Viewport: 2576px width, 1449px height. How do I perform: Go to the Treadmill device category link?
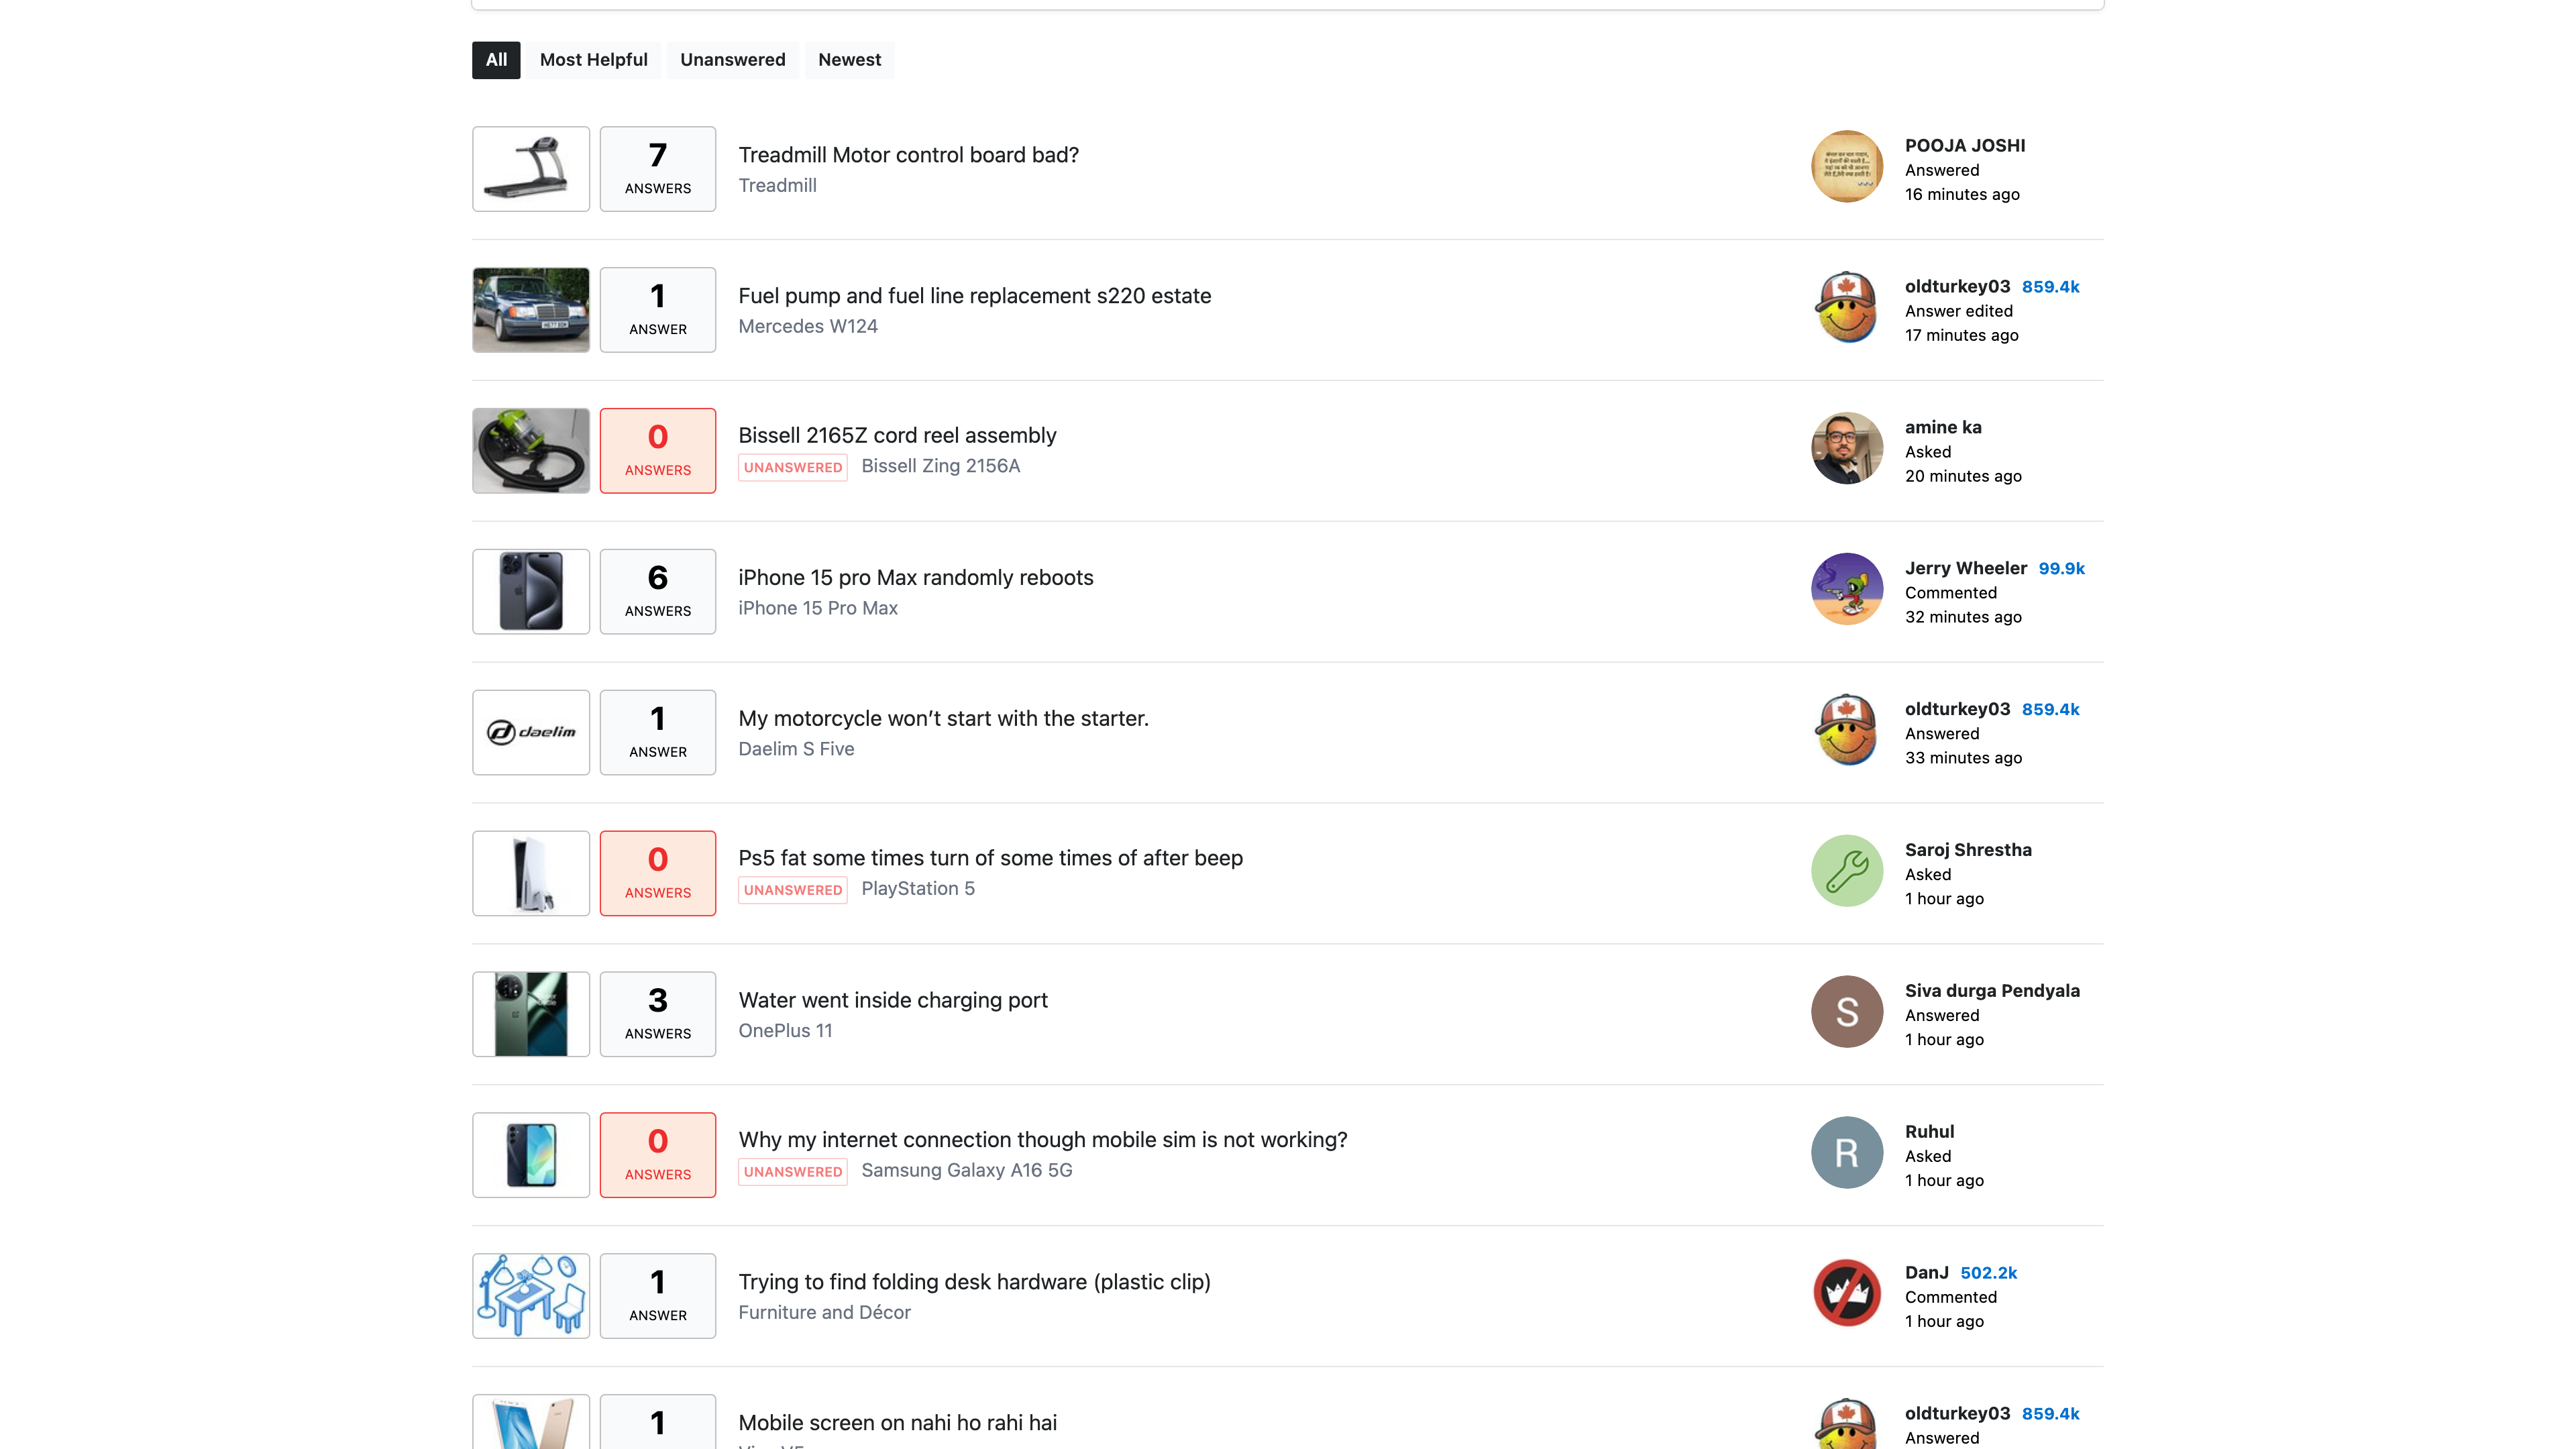[x=777, y=186]
